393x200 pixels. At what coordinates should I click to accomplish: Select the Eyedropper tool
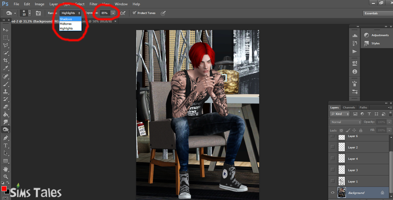[x=5, y=68]
